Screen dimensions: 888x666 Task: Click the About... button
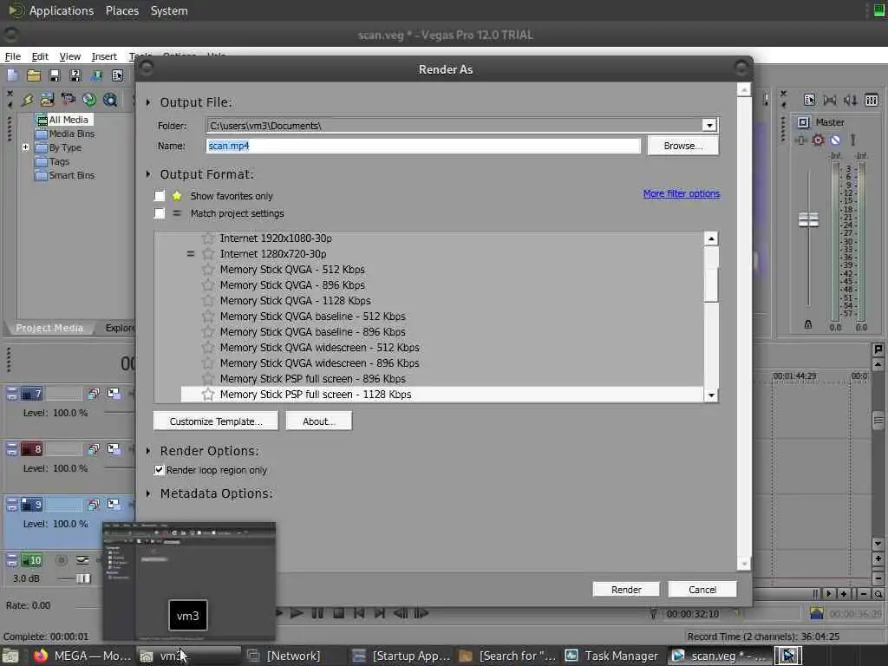click(319, 421)
